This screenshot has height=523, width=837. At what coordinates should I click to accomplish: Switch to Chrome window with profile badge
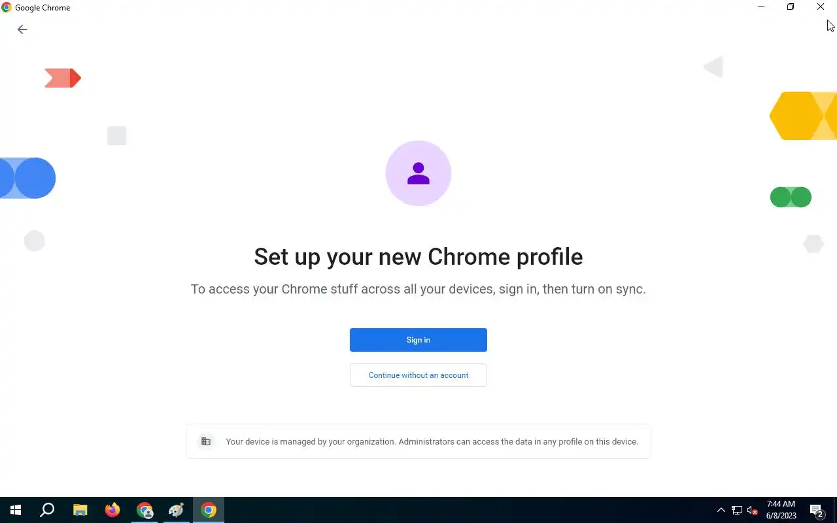coord(145,510)
